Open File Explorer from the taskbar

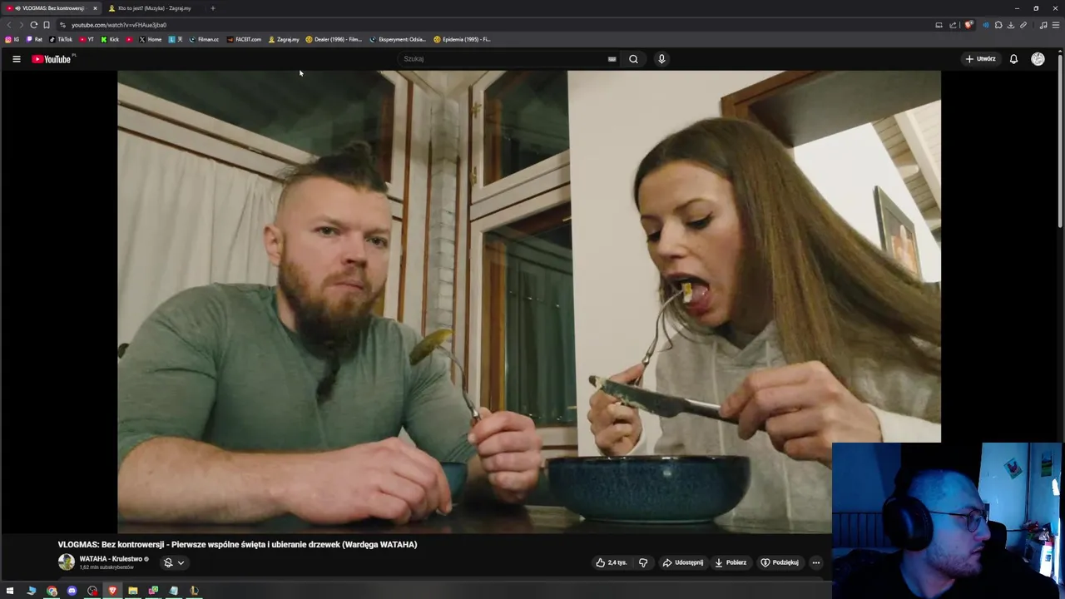click(132, 591)
